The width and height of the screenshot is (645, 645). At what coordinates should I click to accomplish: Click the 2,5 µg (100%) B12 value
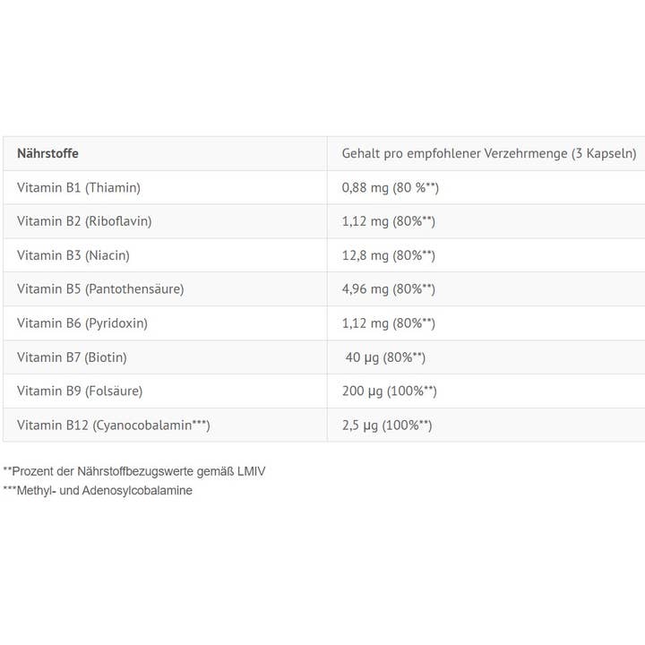(x=387, y=426)
